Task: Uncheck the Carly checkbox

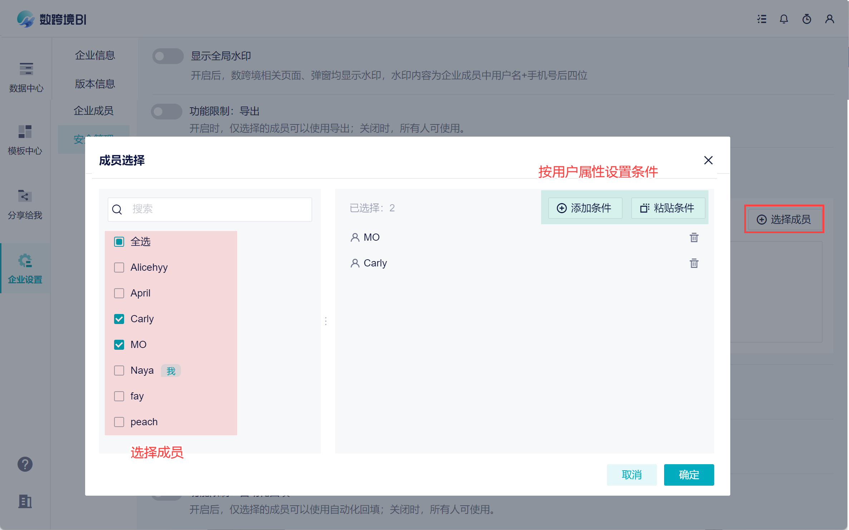Action: [119, 319]
